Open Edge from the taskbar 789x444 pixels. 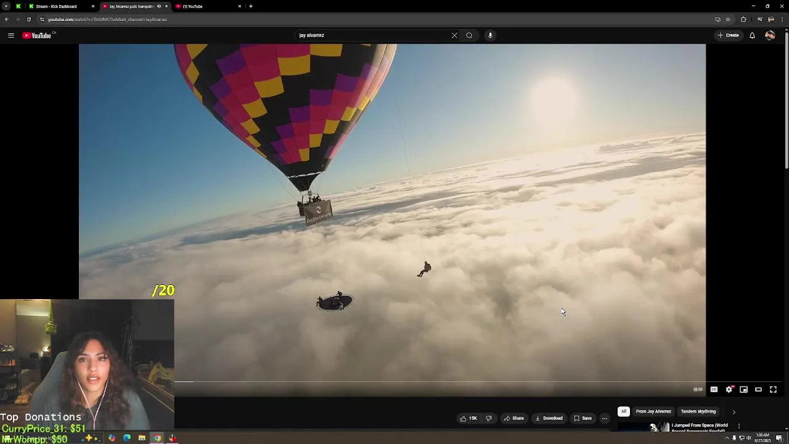(x=127, y=438)
